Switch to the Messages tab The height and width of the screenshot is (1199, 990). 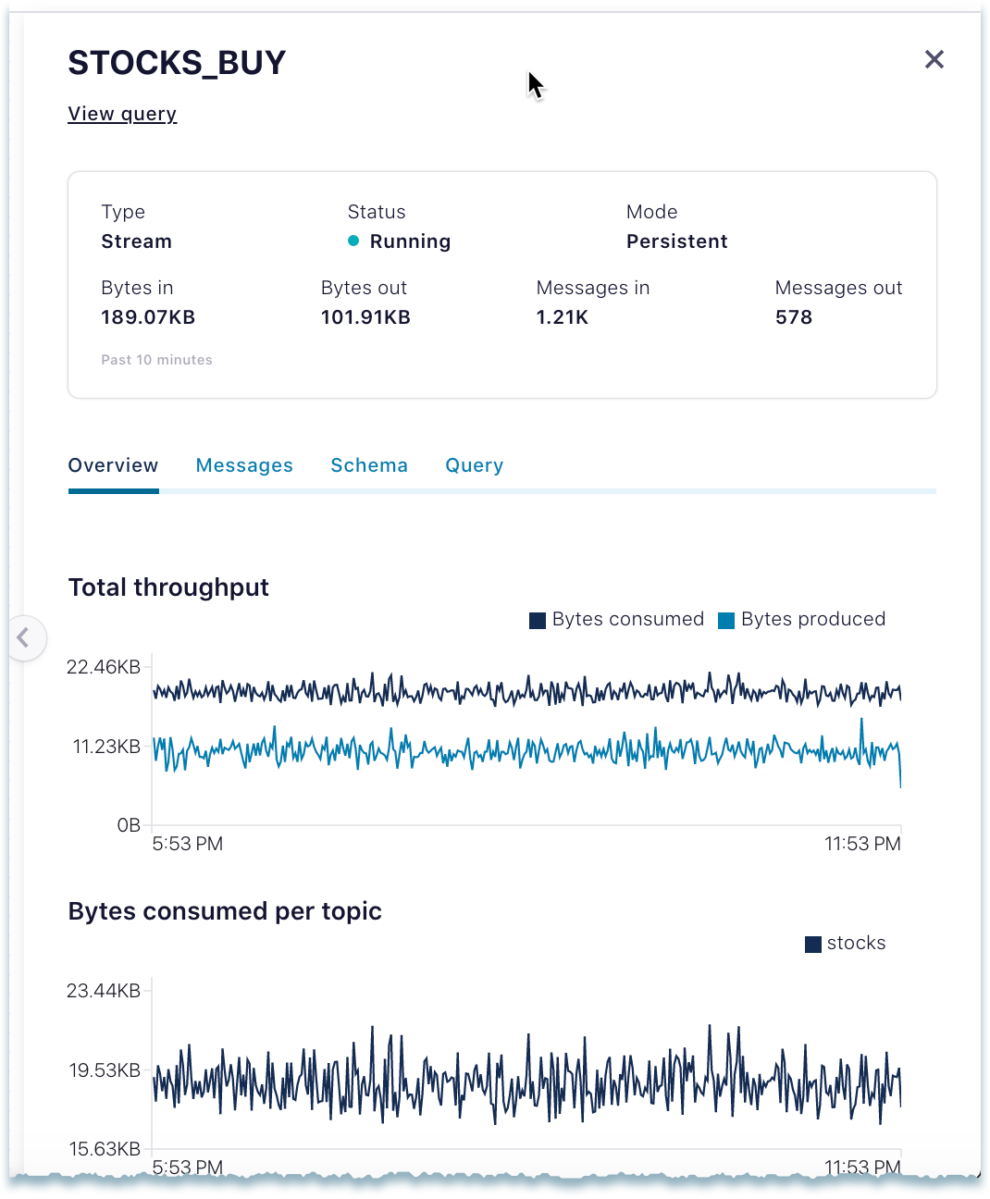pyautogui.click(x=244, y=465)
